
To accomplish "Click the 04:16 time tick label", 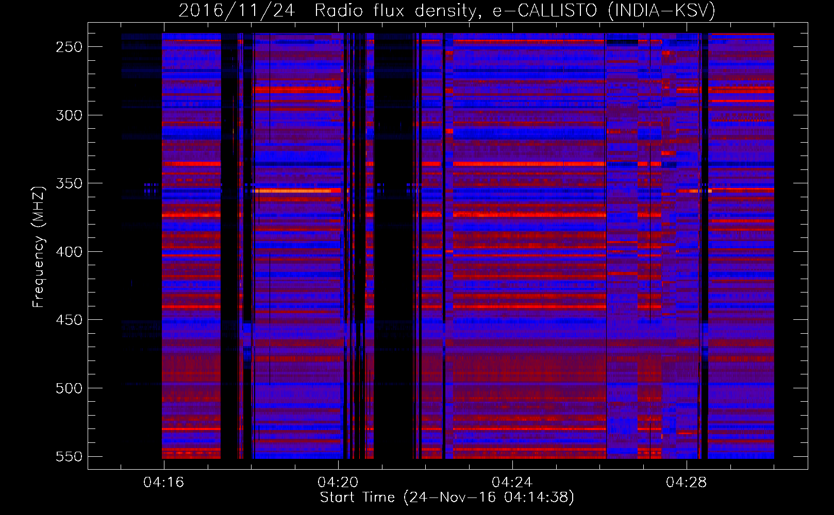I will point(164,483).
